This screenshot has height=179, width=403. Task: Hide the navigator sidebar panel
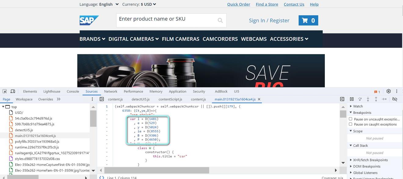click(102, 99)
